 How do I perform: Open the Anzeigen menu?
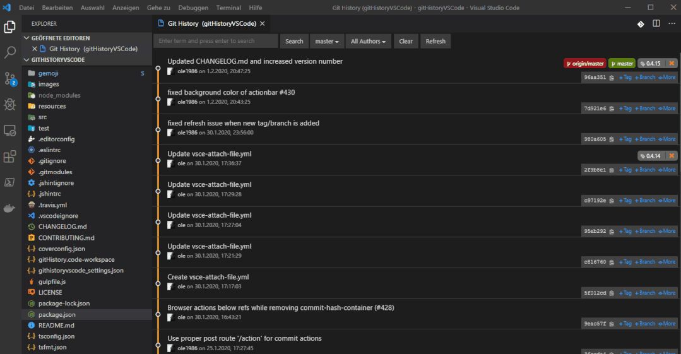(x=126, y=8)
